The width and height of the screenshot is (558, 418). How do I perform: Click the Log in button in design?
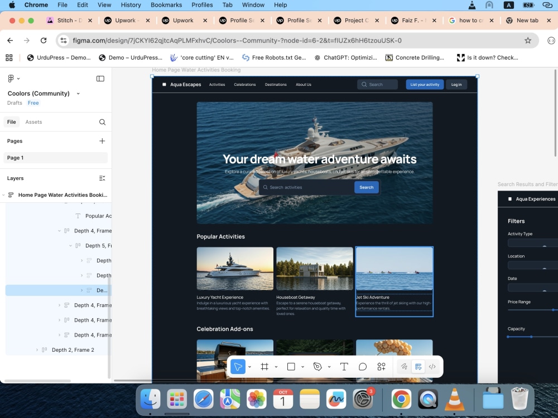coord(456,85)
